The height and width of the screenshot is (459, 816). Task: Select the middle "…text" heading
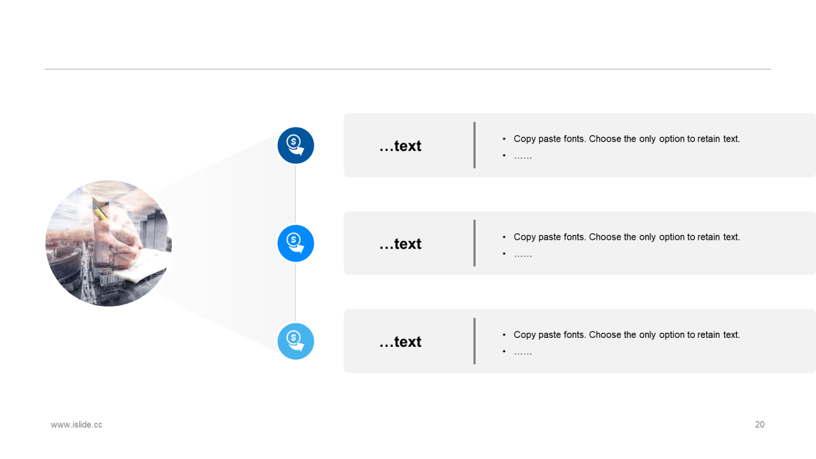click(x=400, y=244)
